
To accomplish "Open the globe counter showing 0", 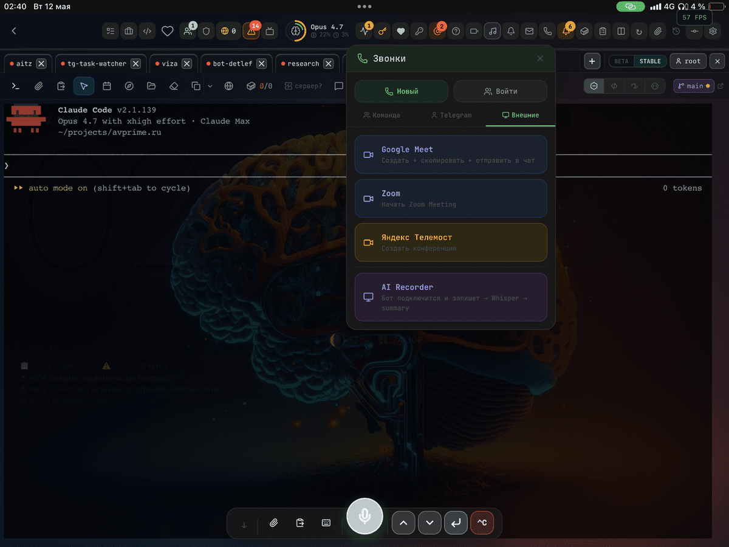I will point(228,31).
